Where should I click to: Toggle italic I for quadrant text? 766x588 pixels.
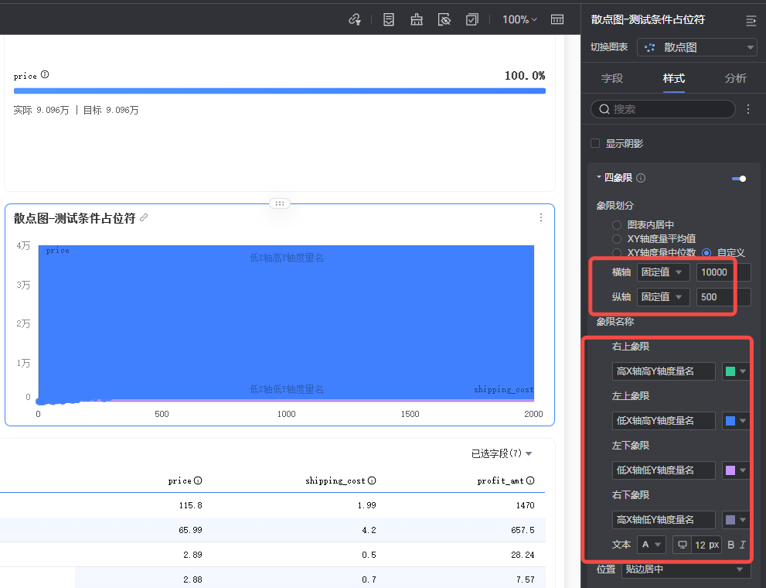pos(743,545)
